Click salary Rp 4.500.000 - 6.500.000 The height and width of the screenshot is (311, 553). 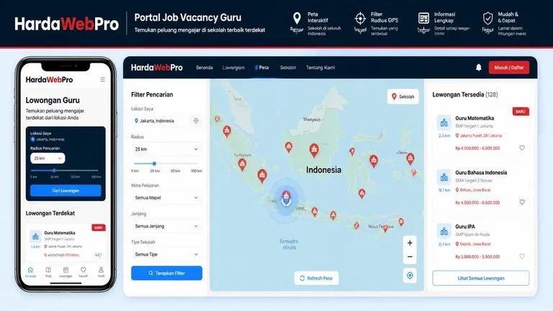point(477,203)
